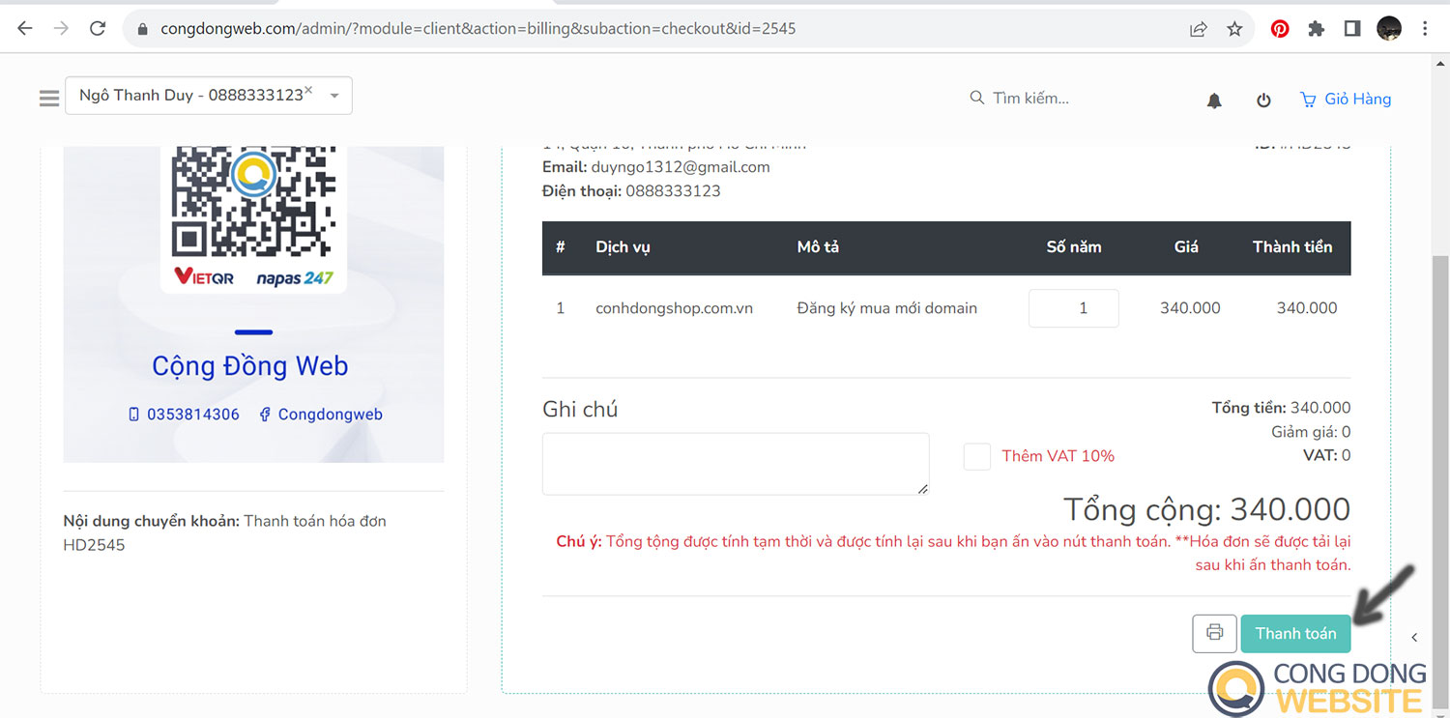Click the Thanh toán button

click(x=1295, y=633)
